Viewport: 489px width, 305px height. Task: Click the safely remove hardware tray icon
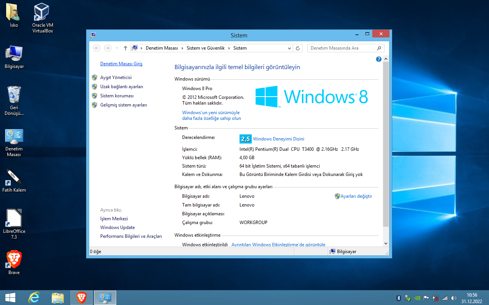[x=408, y=298]
